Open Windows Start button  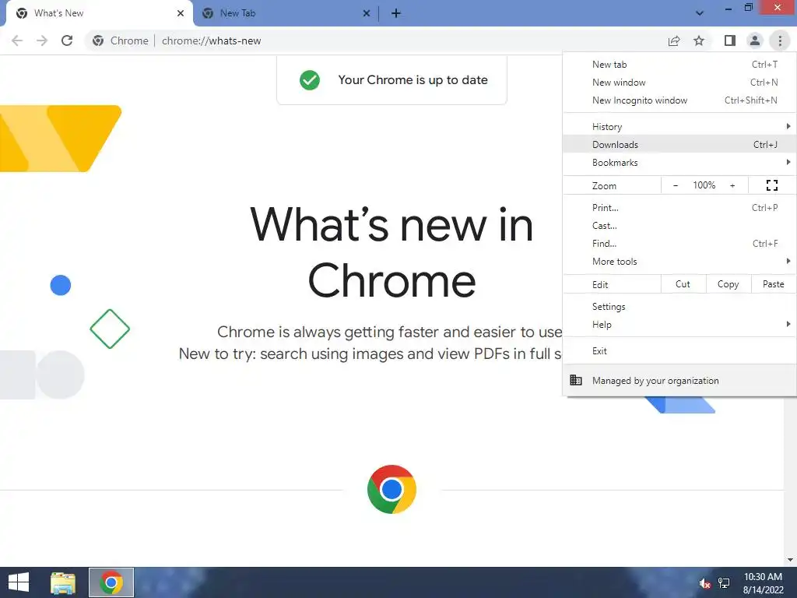19,582
